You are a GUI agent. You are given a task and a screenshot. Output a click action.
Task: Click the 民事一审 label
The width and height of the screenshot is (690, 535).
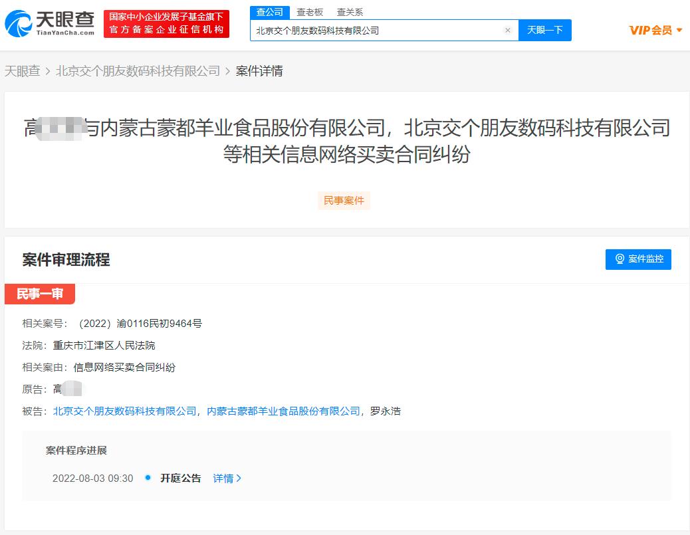pyautogui.click(x=40, y=294)
